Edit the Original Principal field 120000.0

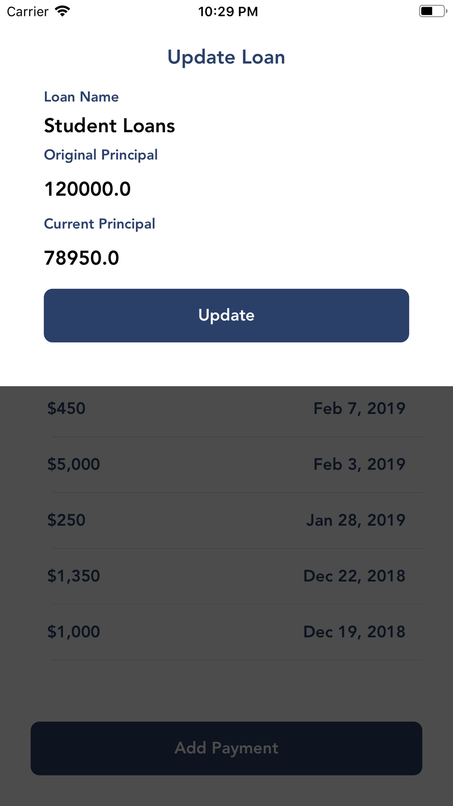click(226, 189)
